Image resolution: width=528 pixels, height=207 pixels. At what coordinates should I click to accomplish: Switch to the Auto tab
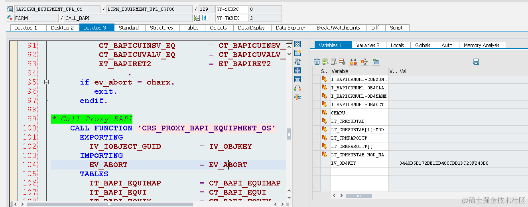(447, 45)
